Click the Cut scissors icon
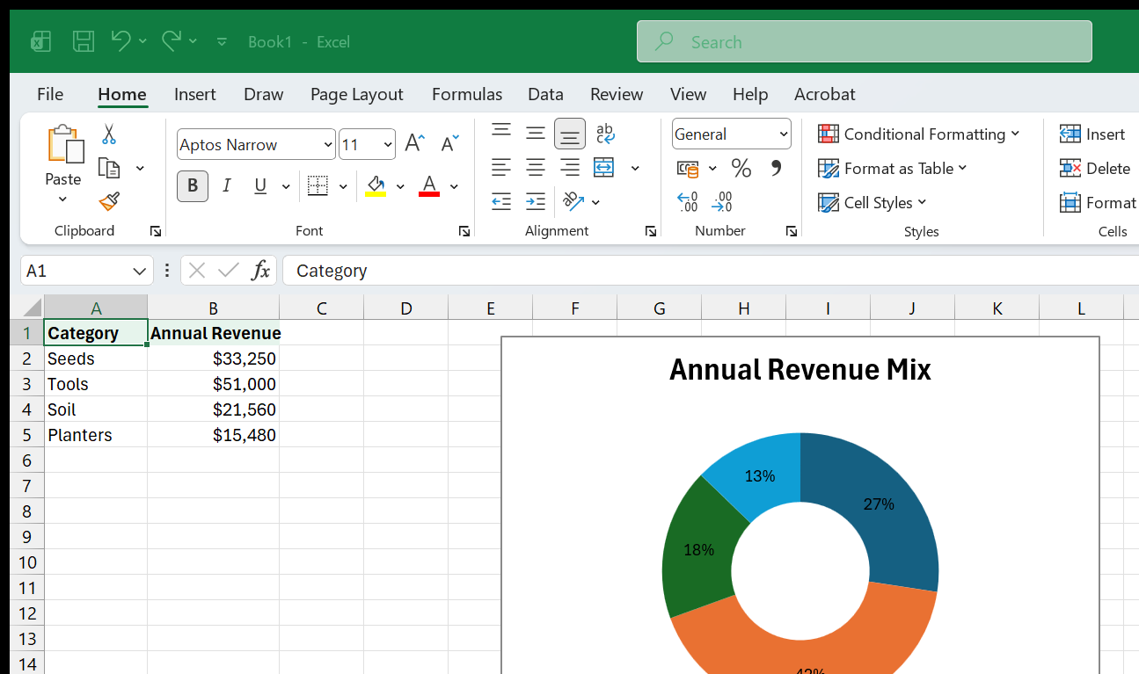 (109, 134)
